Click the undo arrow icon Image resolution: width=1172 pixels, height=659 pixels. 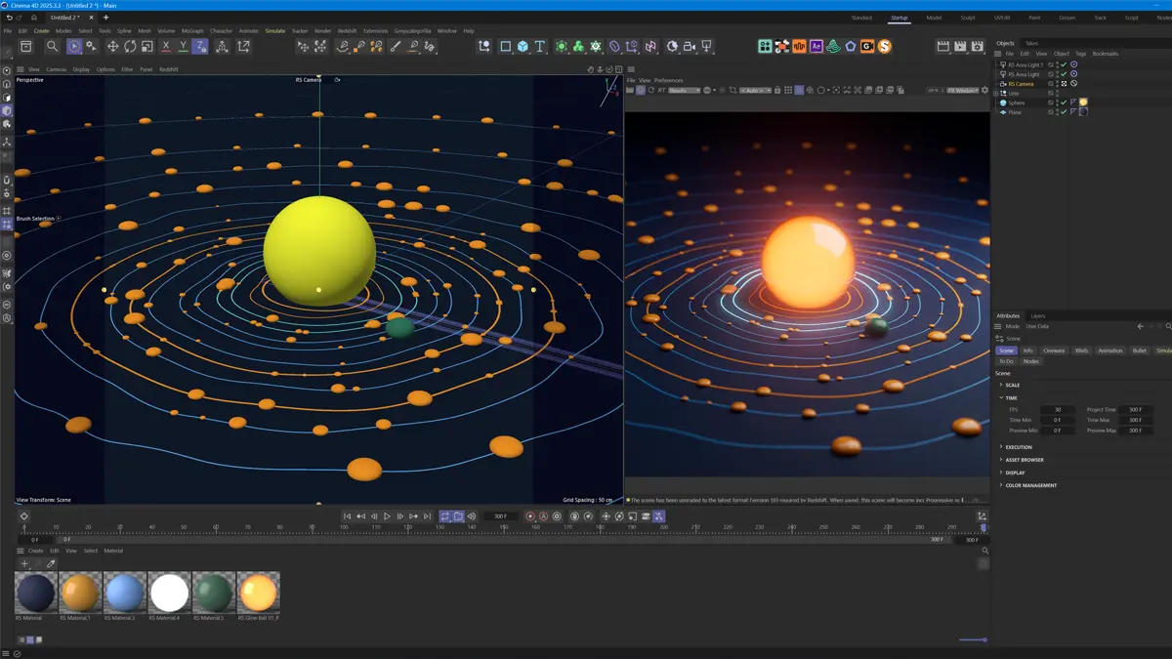tap(9, 18)
